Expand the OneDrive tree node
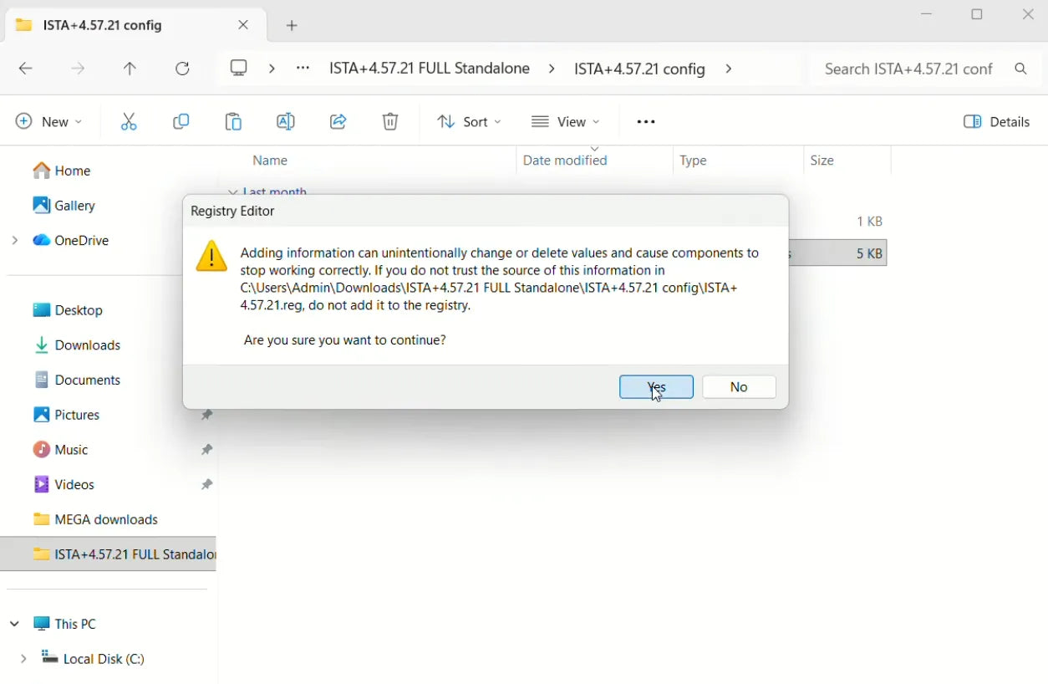 pyautogui.click(x=15, y=240)
